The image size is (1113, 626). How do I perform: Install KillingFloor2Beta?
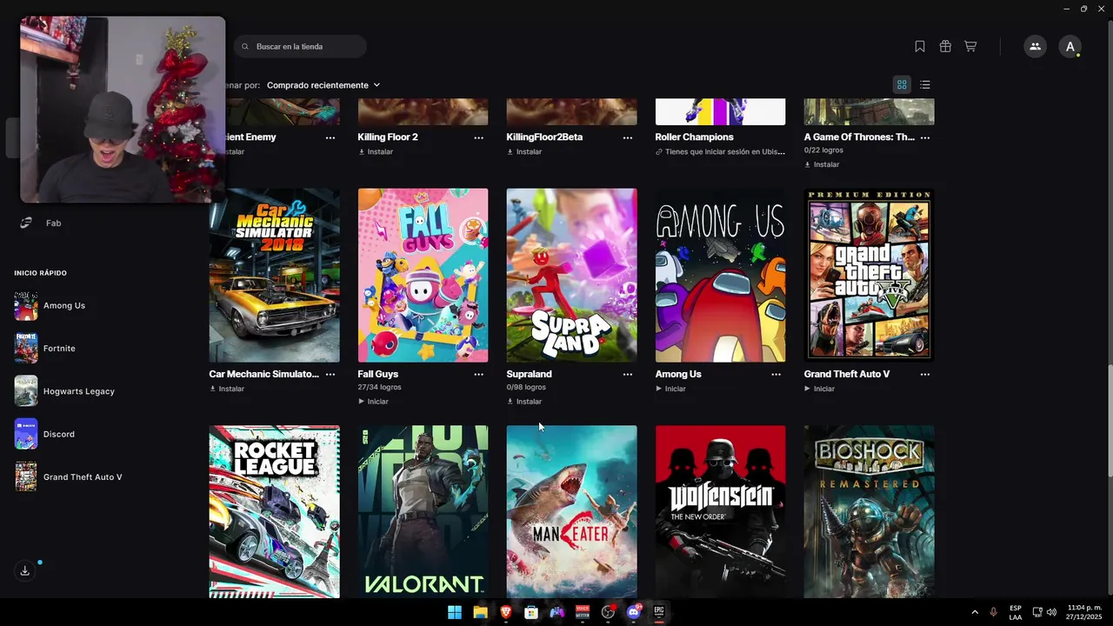click(524, 152)
